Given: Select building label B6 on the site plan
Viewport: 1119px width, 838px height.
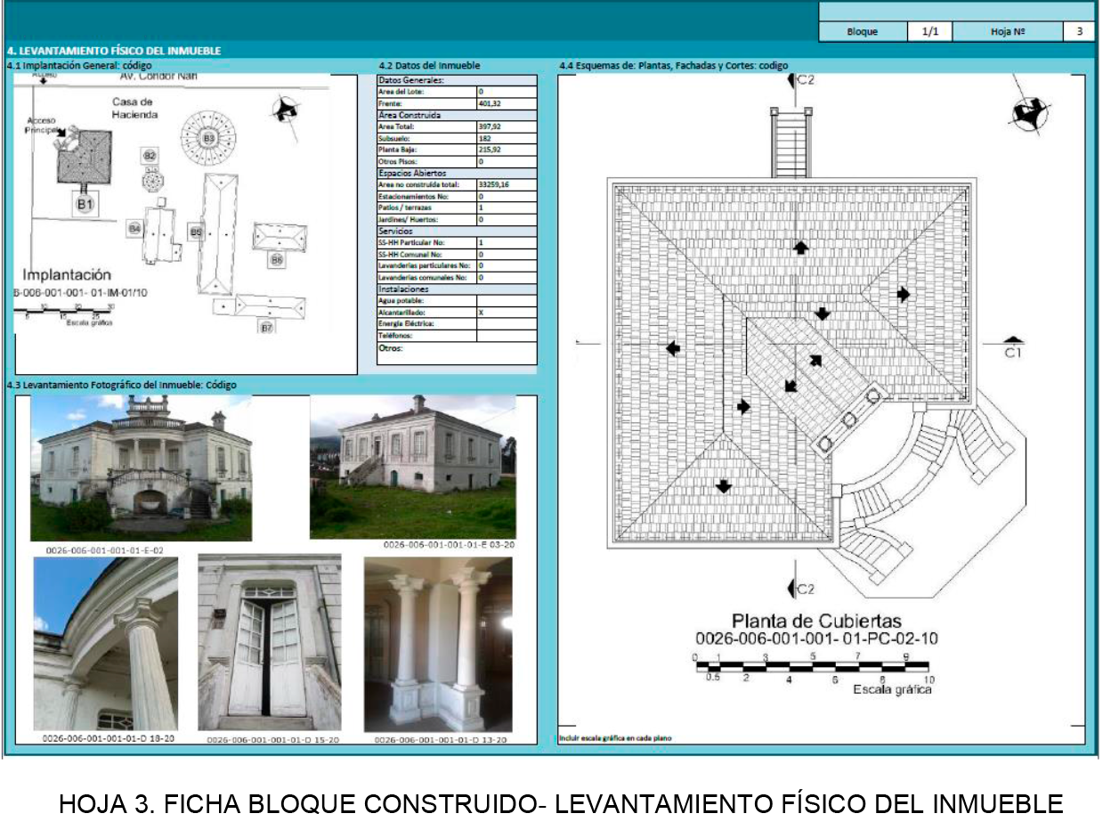Looking at the screenshot, I should coord(277,260).
